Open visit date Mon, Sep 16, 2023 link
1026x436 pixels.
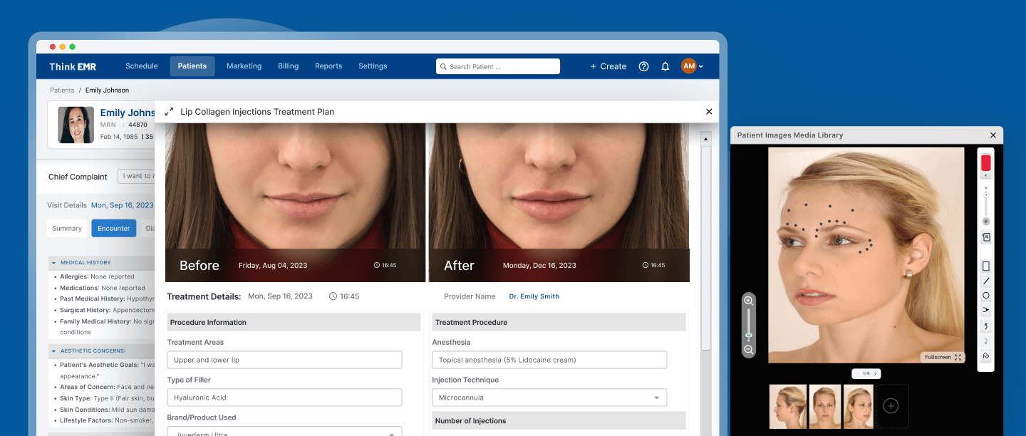(122, 205)
